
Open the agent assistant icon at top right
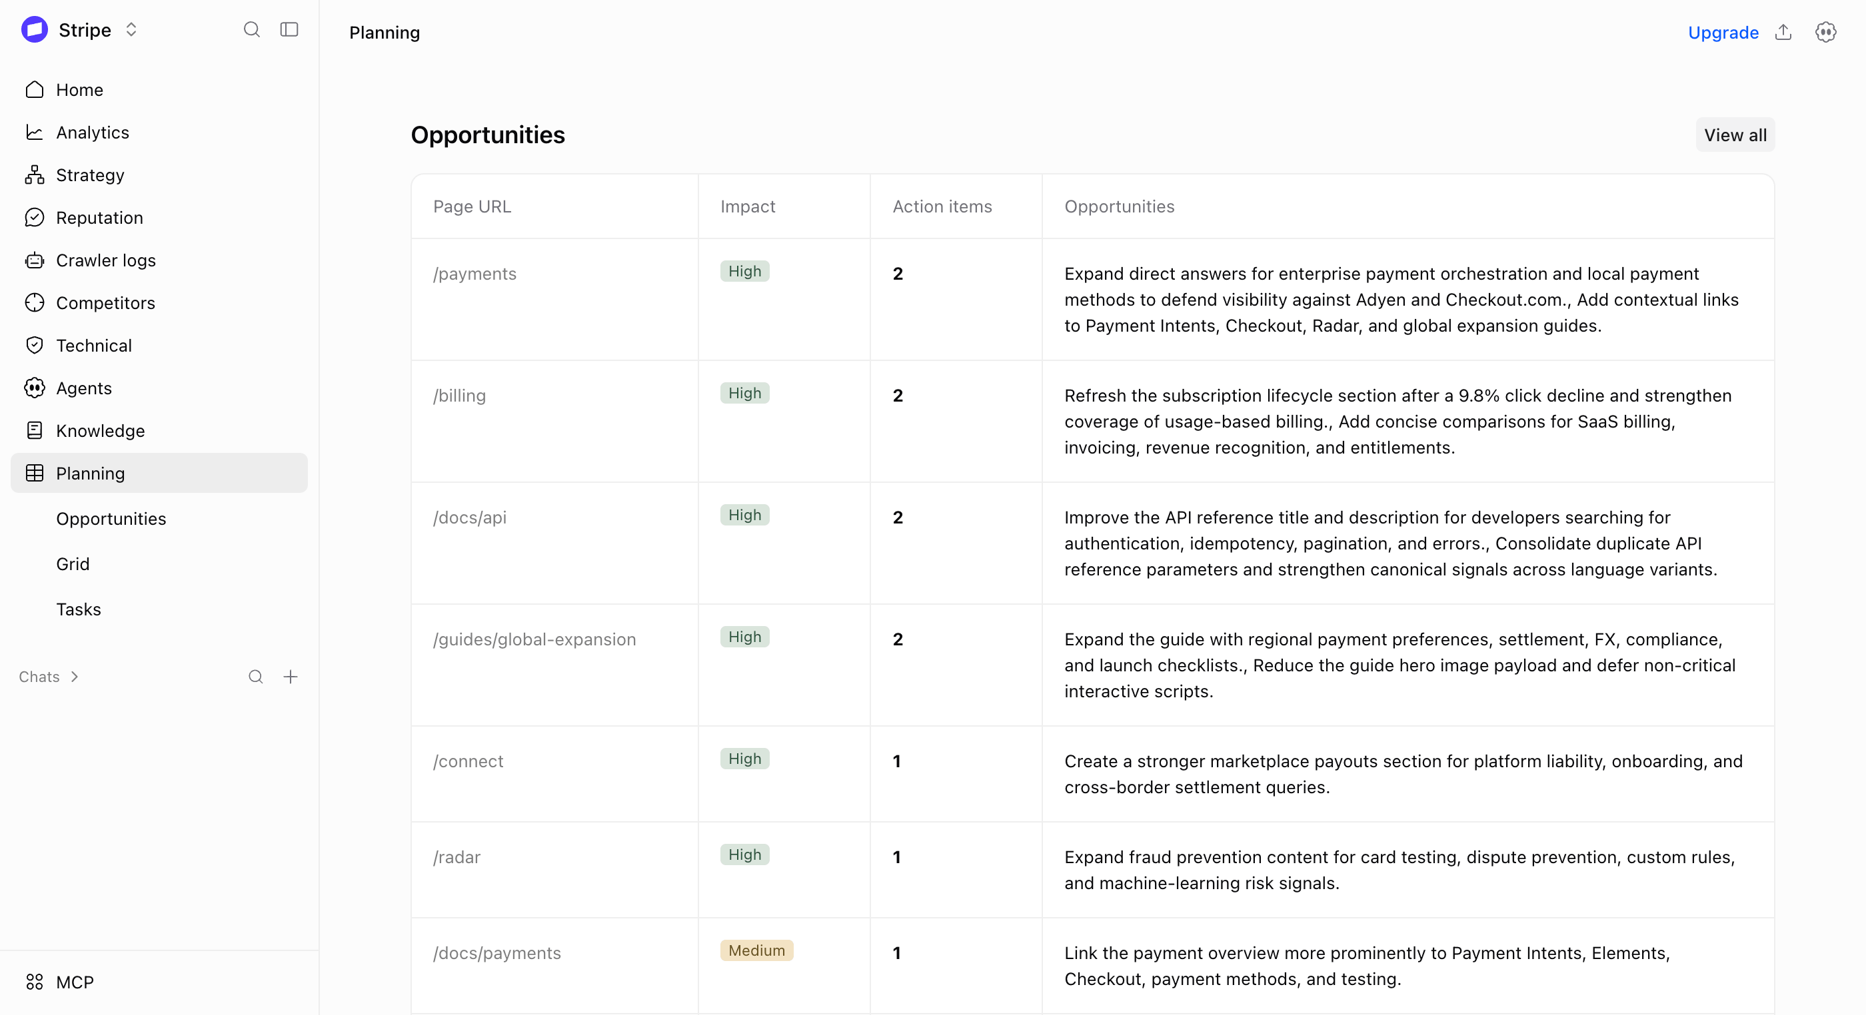click(x=1825, y=32)
